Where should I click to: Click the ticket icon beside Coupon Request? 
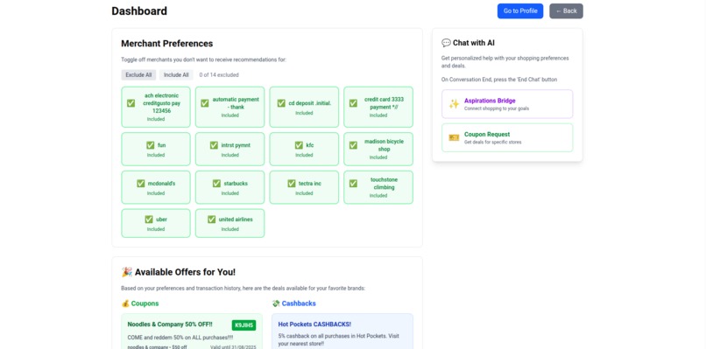coord(454,137)
